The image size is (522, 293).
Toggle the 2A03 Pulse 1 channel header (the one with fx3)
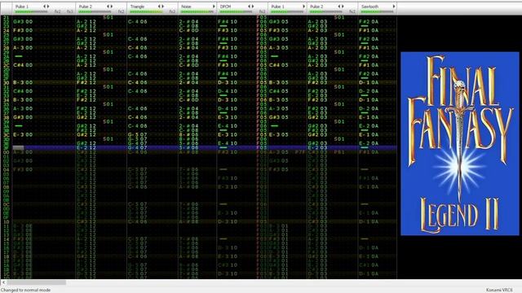(22, 7)
